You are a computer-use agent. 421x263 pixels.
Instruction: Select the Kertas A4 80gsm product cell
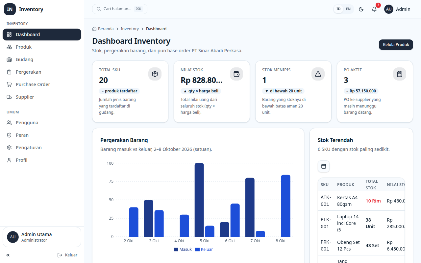tap(349, 201)
